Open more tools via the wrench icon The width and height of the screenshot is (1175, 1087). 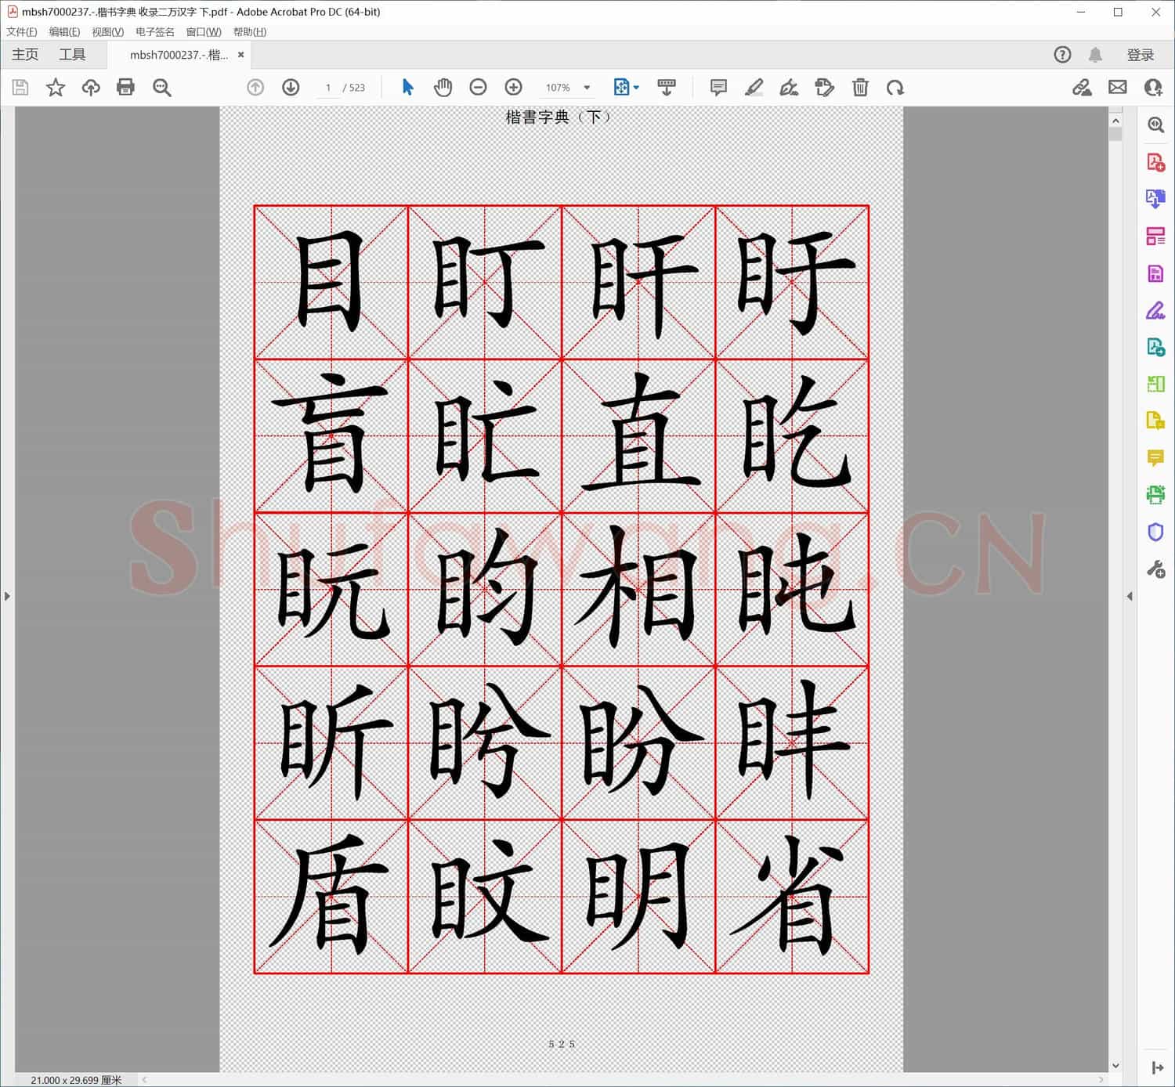pos(1155,569)
